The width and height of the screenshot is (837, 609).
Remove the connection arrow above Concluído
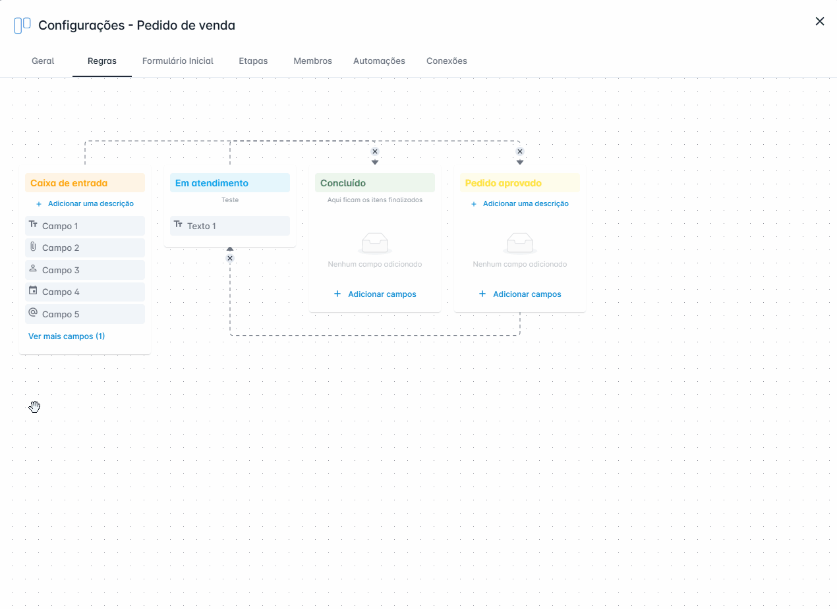point(375,151)
